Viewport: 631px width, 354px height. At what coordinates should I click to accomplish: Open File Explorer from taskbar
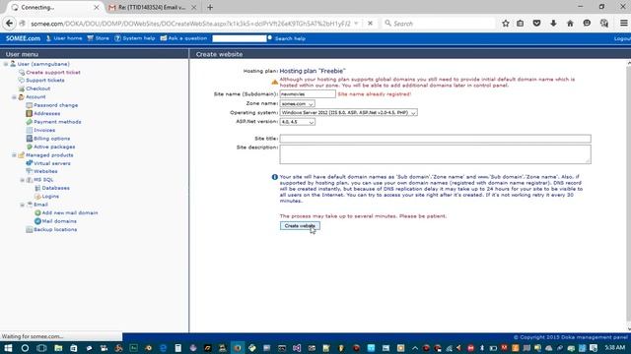pos(58,348)
